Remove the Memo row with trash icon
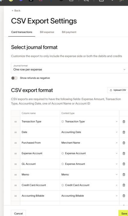 (x=124, y=175)
